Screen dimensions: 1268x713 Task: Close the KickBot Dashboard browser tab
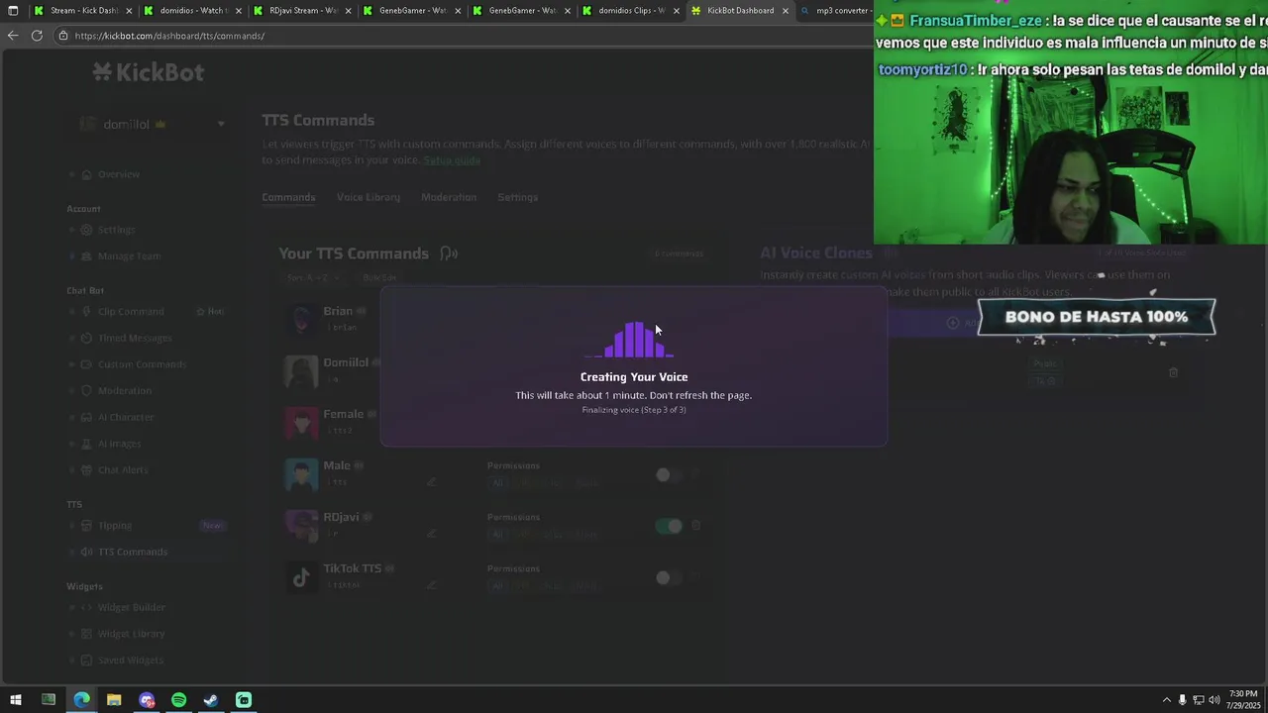click(x=786, y=11)
